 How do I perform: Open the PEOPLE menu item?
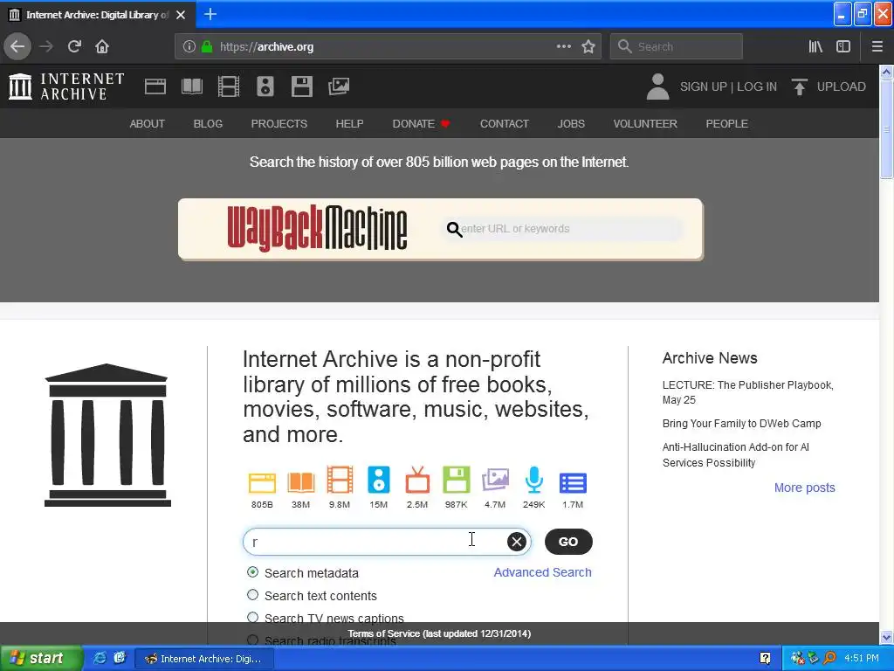tap(727, 124)
